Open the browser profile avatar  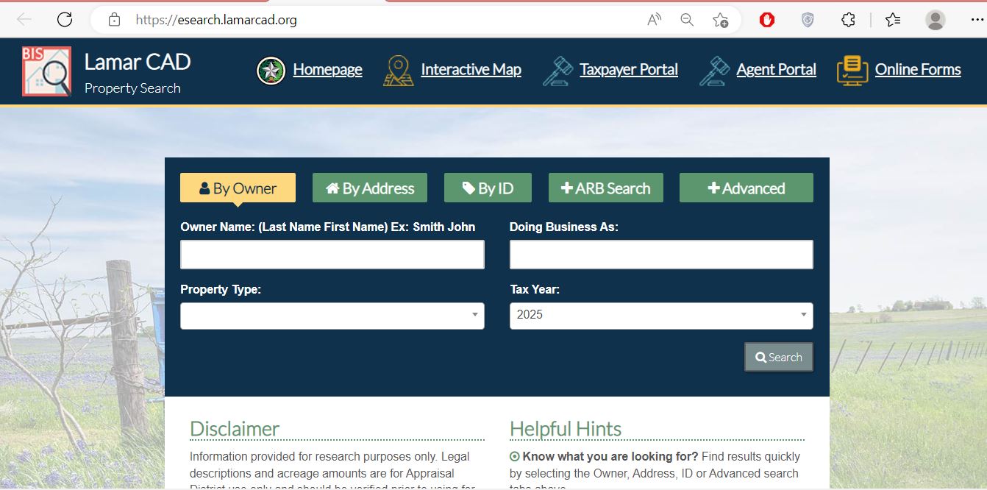tap(935, 20)
